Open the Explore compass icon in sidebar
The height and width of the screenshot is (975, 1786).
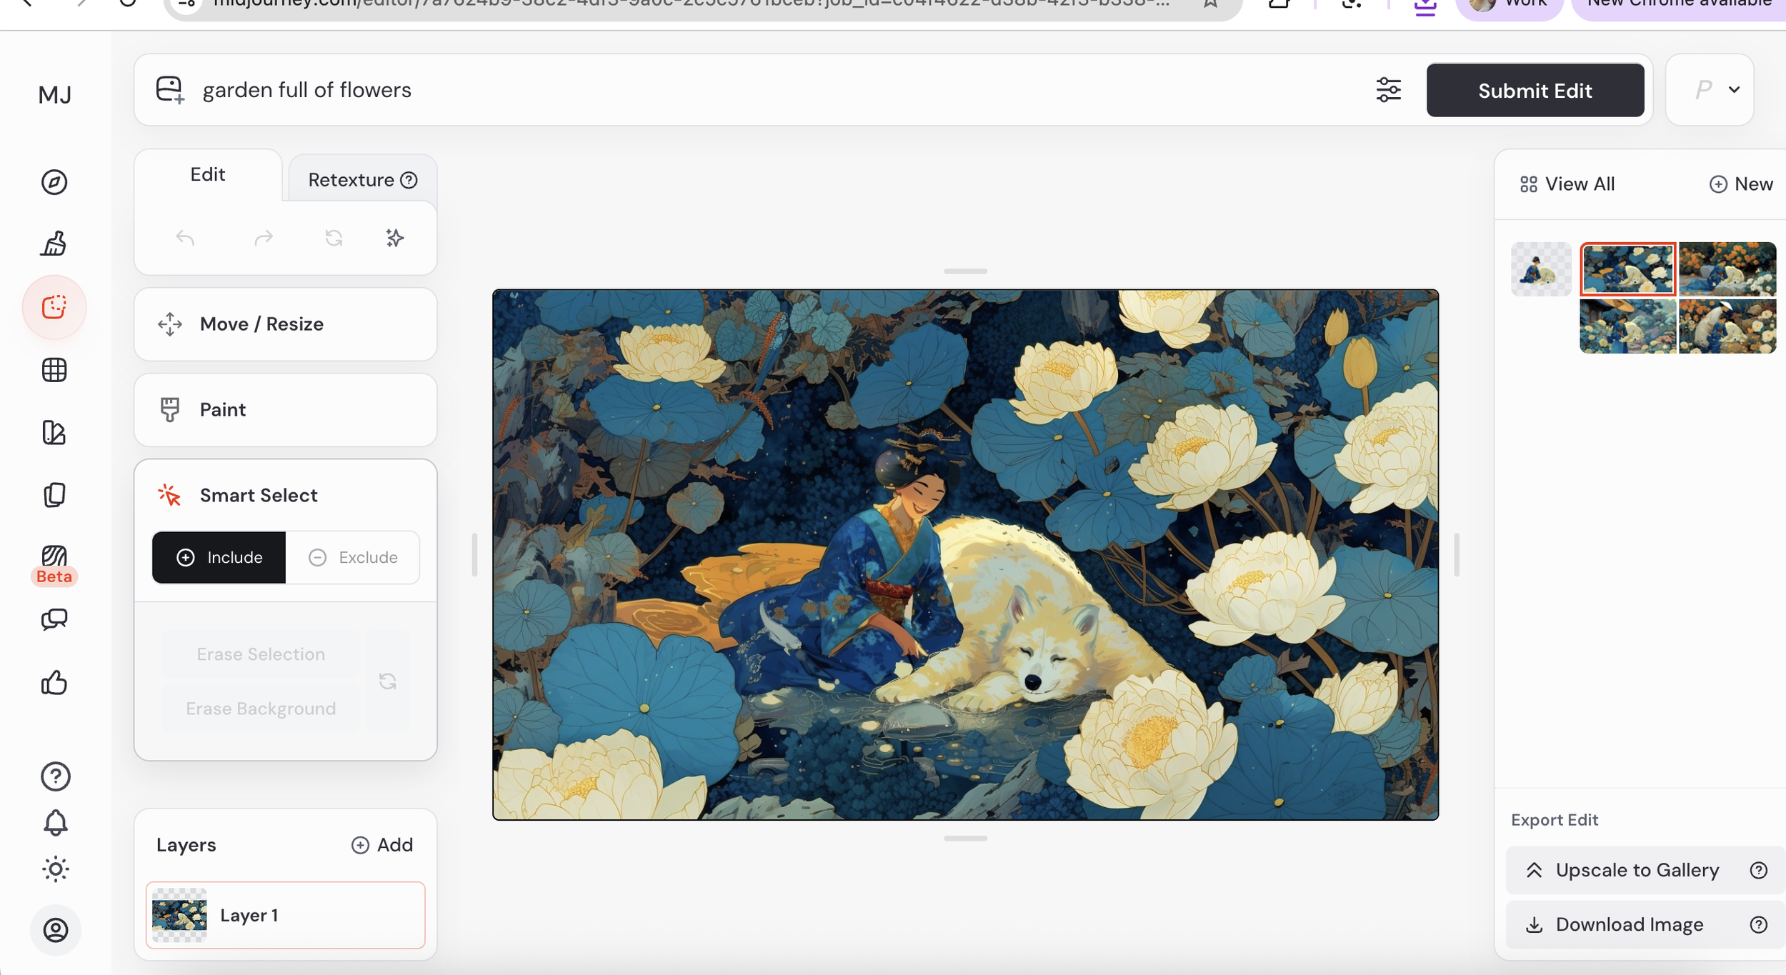[x=54, y=182]
